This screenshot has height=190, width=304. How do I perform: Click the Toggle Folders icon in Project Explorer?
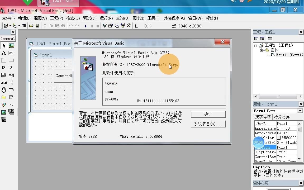tap(270, 38)
